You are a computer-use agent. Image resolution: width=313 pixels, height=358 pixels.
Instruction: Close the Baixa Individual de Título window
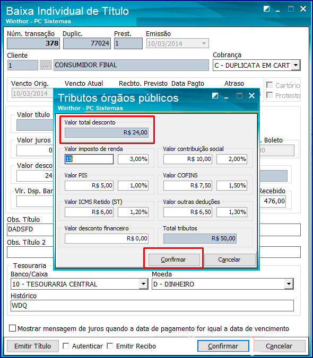[x=303, y=9]
